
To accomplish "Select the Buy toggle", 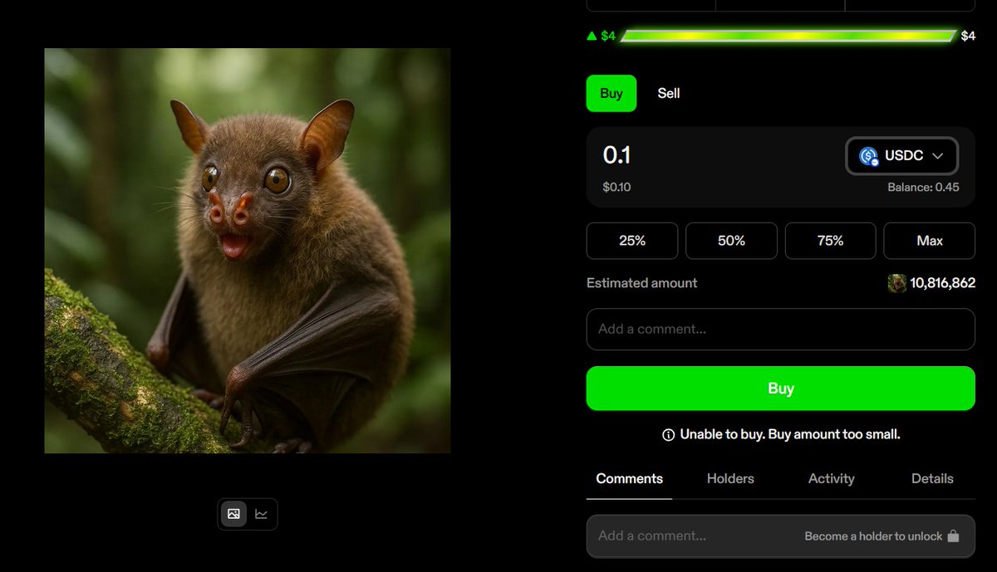I will (611, 93).
